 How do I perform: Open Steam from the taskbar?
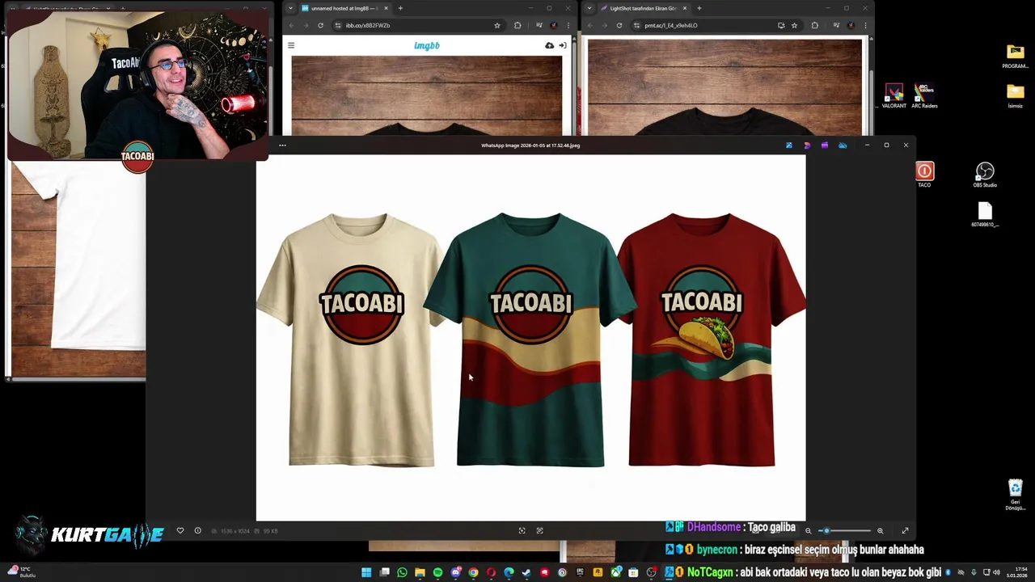526,572
